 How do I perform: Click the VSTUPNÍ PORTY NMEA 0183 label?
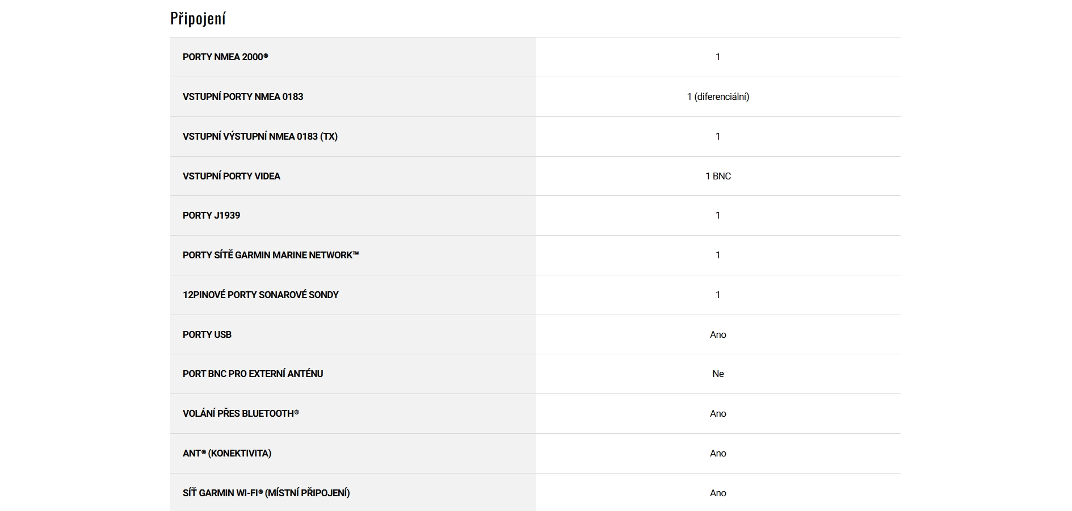pyautogui.click(x=243, y=97)
